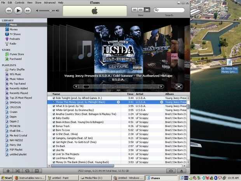Select Movies in the library

point(14,30)
